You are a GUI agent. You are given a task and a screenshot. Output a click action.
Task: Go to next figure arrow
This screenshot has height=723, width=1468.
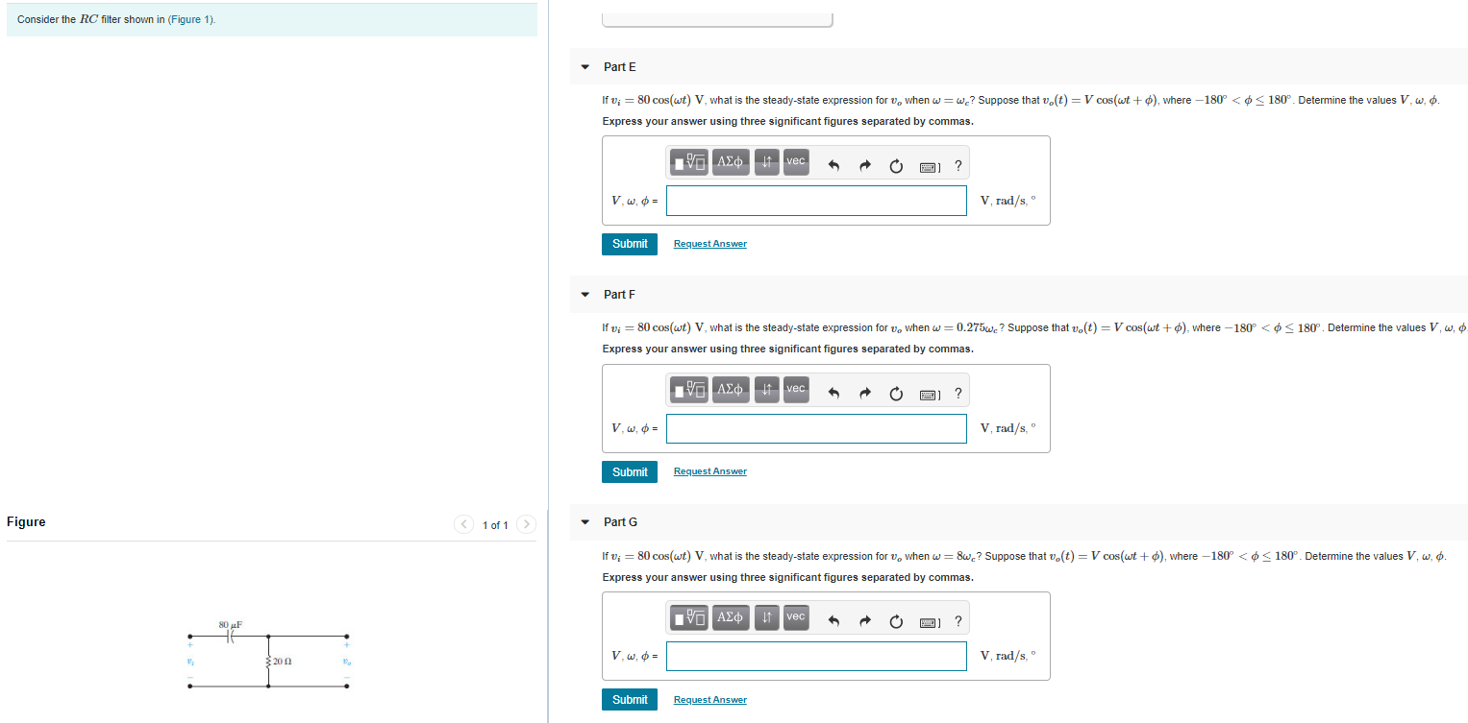tap(526, 524)
